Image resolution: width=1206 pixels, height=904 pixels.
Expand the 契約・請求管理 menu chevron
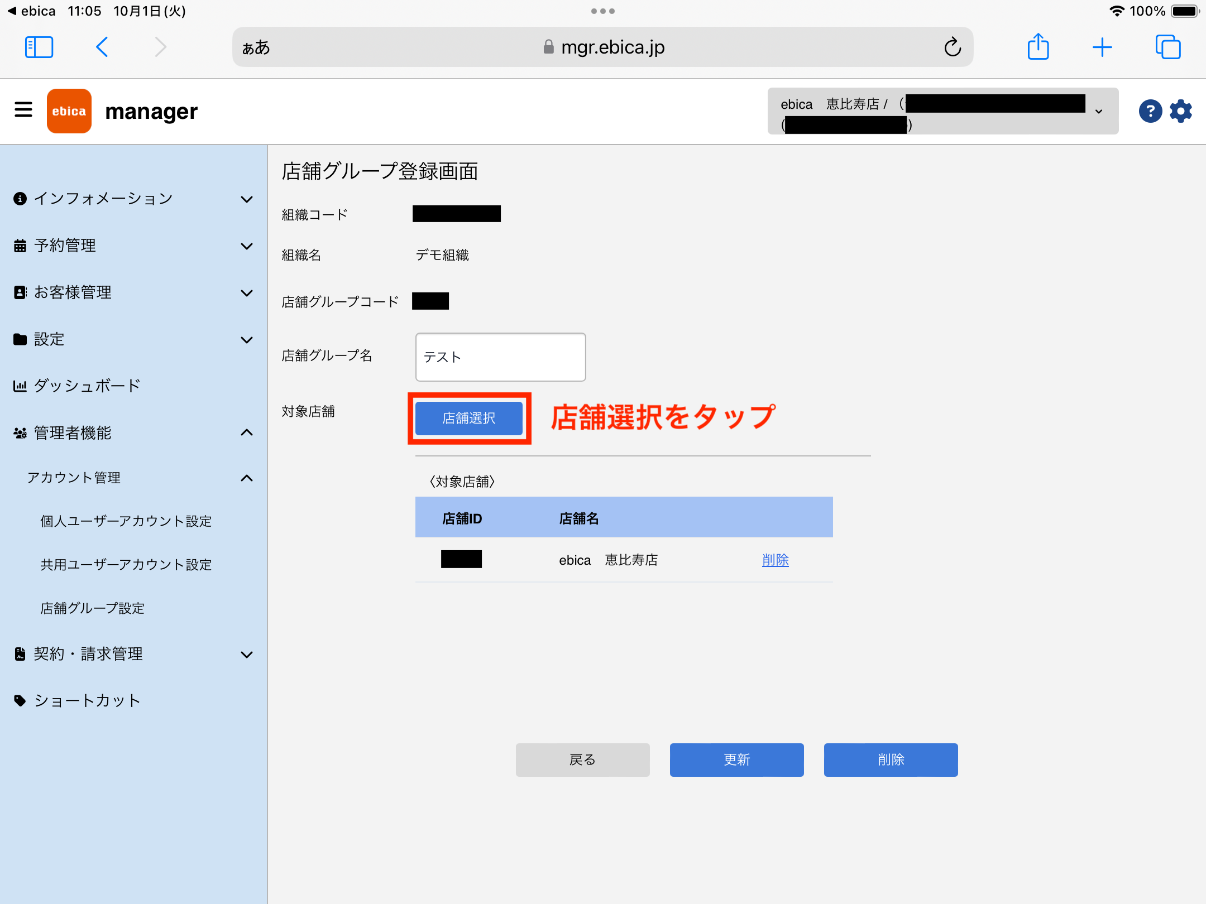(x=247, y=655)
